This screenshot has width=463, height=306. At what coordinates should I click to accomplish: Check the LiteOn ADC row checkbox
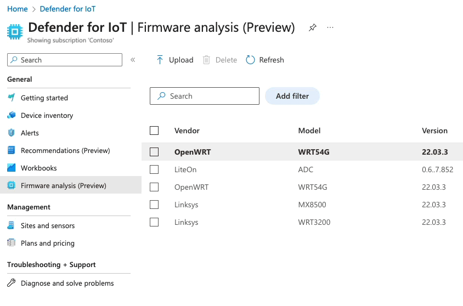pyautogui.click(x=154, y=169)
